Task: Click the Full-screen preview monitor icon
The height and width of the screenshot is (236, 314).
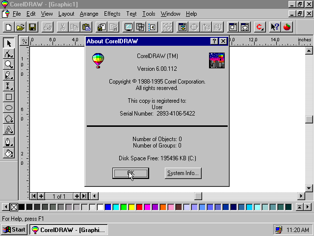Action: point(129,27)
